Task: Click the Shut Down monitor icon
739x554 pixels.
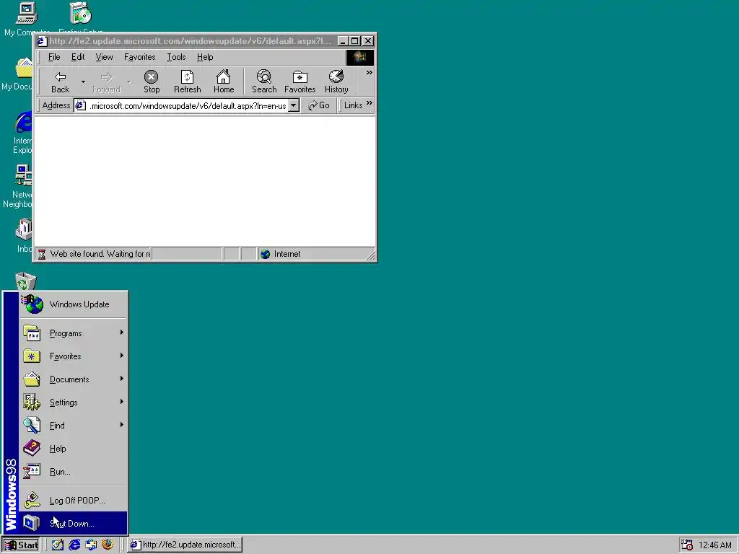Action: (x=32, y=524)
